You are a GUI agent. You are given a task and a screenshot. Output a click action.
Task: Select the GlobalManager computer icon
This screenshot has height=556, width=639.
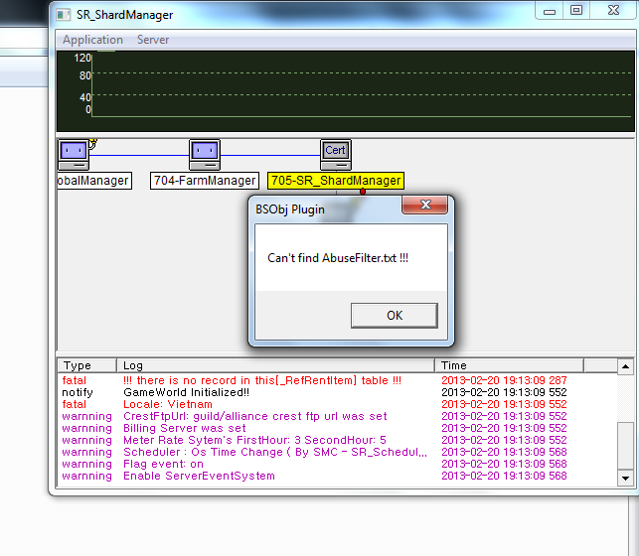74,155
